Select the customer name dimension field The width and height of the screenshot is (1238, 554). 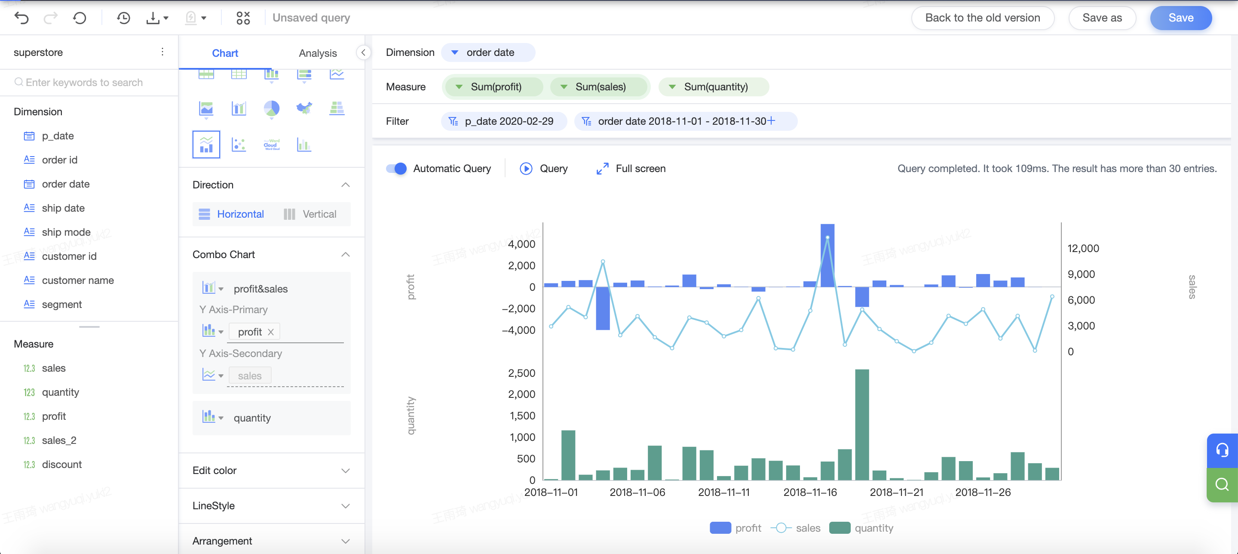coord(78,280)
